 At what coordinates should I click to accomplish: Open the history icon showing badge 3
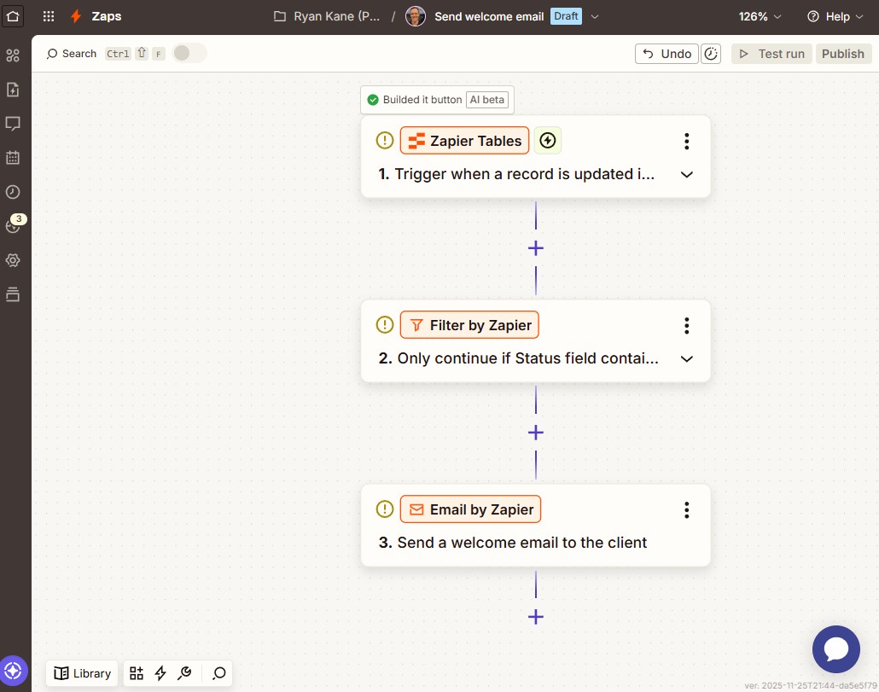tap(13, 226)
